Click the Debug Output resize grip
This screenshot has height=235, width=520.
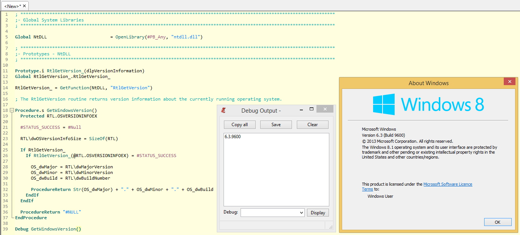[331, 227]
